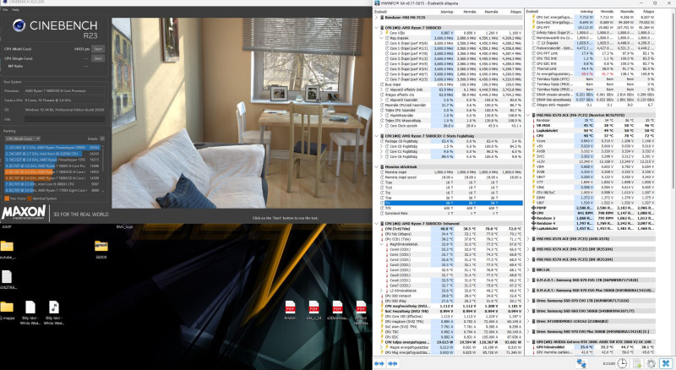Expand S.M.A.R.T. Samsung SSD 870 EVO 1TB group
This screenshot has height=370, width=676.
(529, 280)
